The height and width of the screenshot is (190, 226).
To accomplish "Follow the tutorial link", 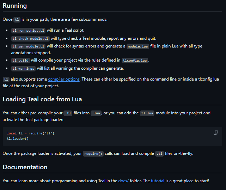I will [158, 180].
